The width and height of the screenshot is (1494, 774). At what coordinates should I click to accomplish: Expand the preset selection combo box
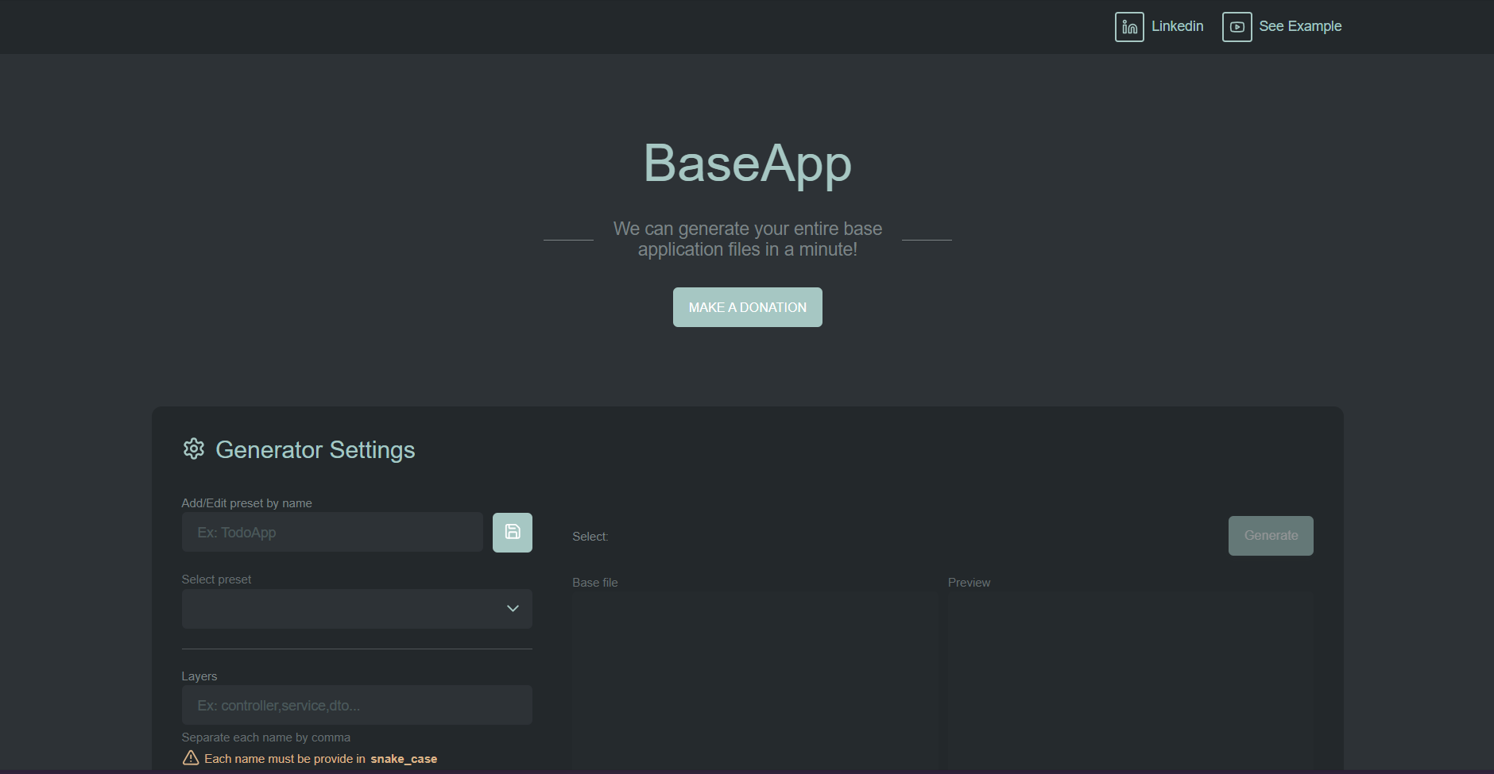click(356, 608)
